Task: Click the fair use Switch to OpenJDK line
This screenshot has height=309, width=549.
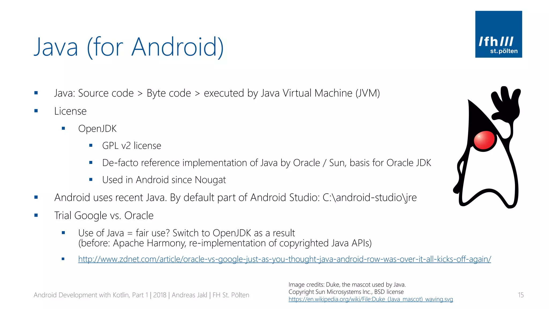Action: click(186, 233)
